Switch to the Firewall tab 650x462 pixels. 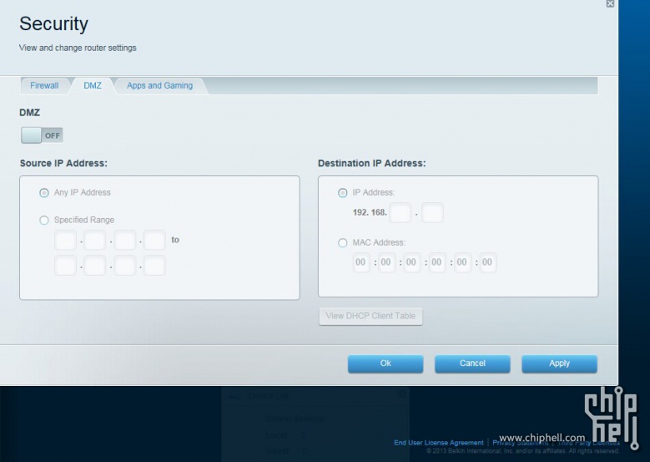(44, 85)
